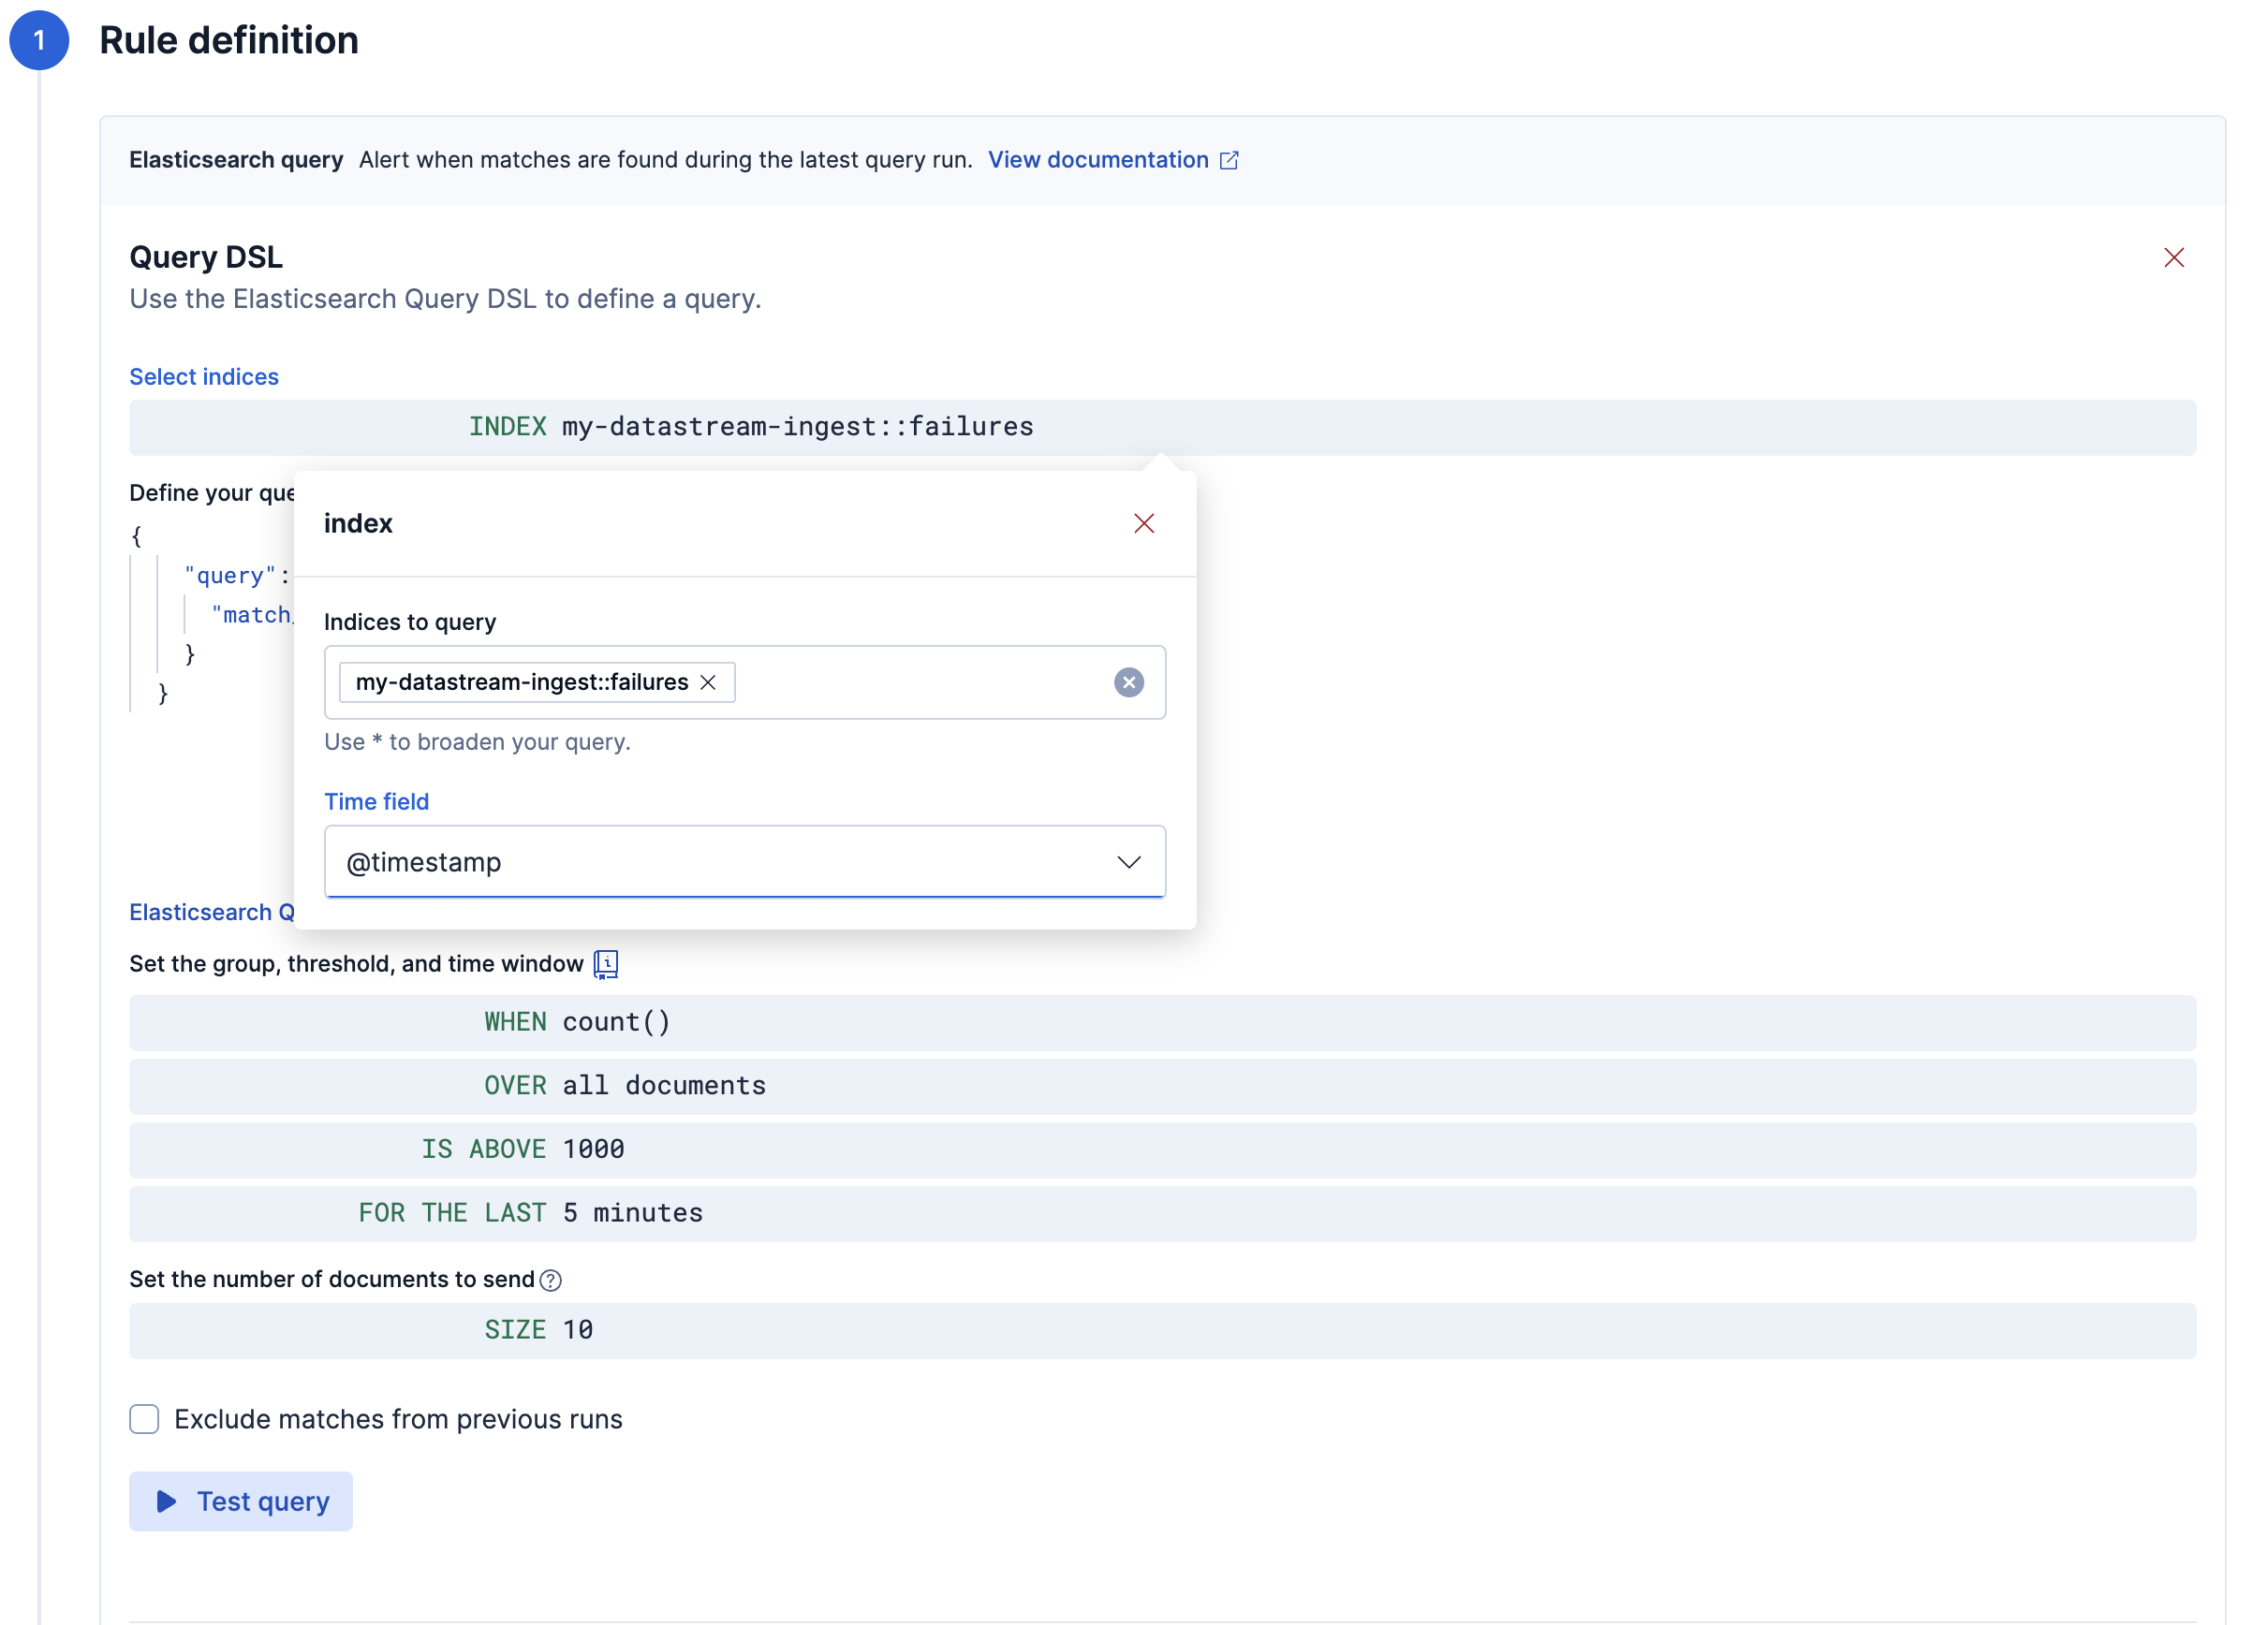Enable Exclude matches from previous runs
Image resolution: width=2268 pixels, height=1625 pixels.
[x=144, y=1419]
